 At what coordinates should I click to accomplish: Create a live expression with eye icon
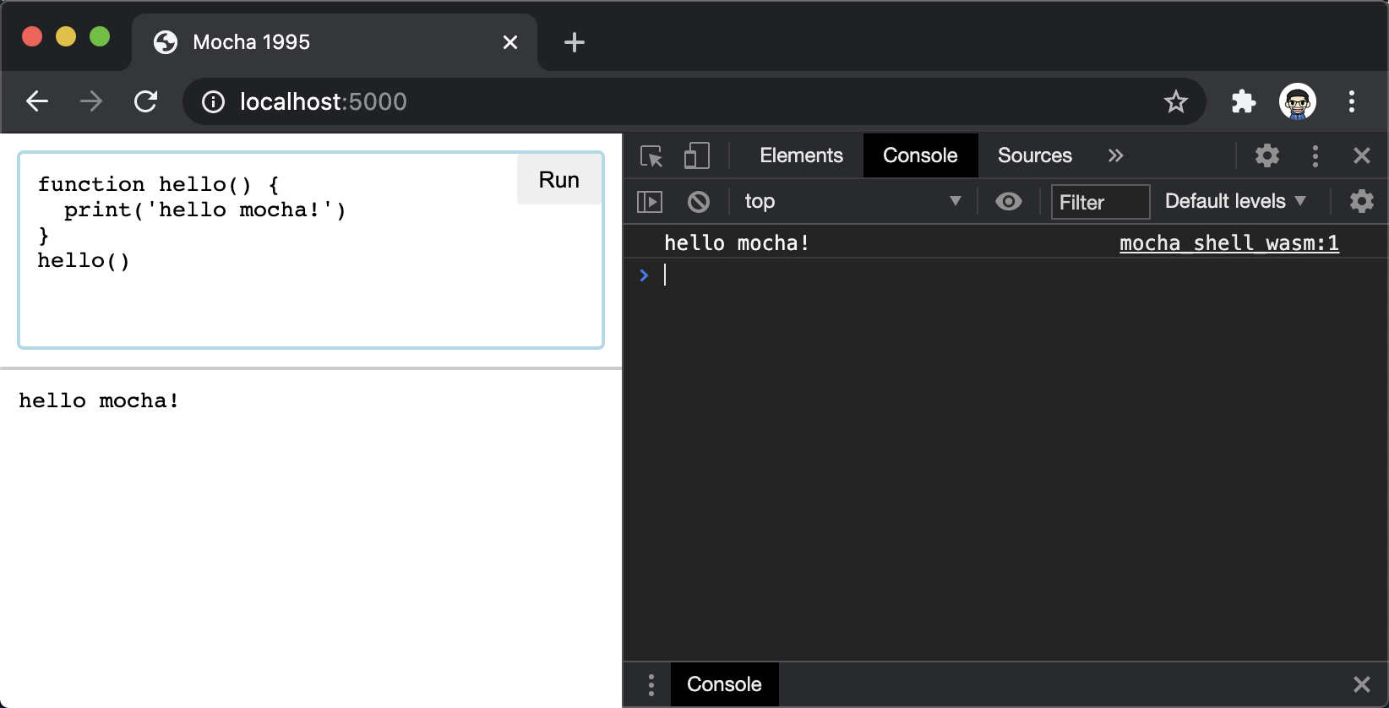[x=1008, y=201]
